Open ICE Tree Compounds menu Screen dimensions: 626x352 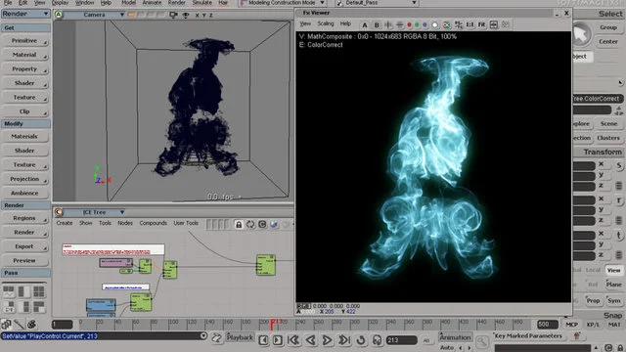[x=153, y=223]
